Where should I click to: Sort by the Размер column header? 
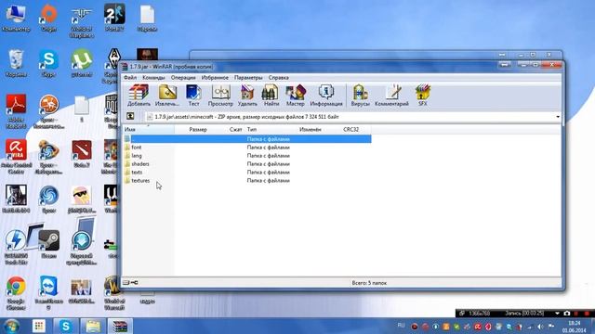(x=198, y=130)
